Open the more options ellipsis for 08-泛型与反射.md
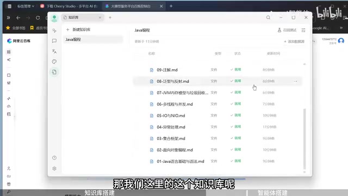The height and width of the screenshot is (196, 348). tap(295, 81)
